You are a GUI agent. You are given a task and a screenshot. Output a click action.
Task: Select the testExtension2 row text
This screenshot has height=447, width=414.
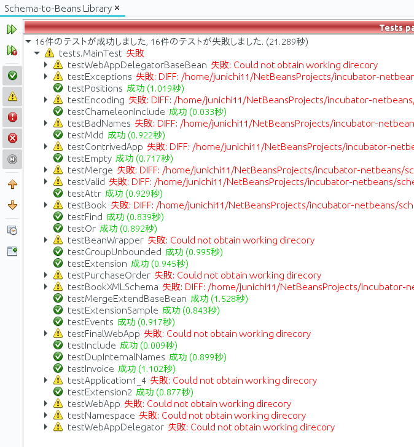pos(130,392)
